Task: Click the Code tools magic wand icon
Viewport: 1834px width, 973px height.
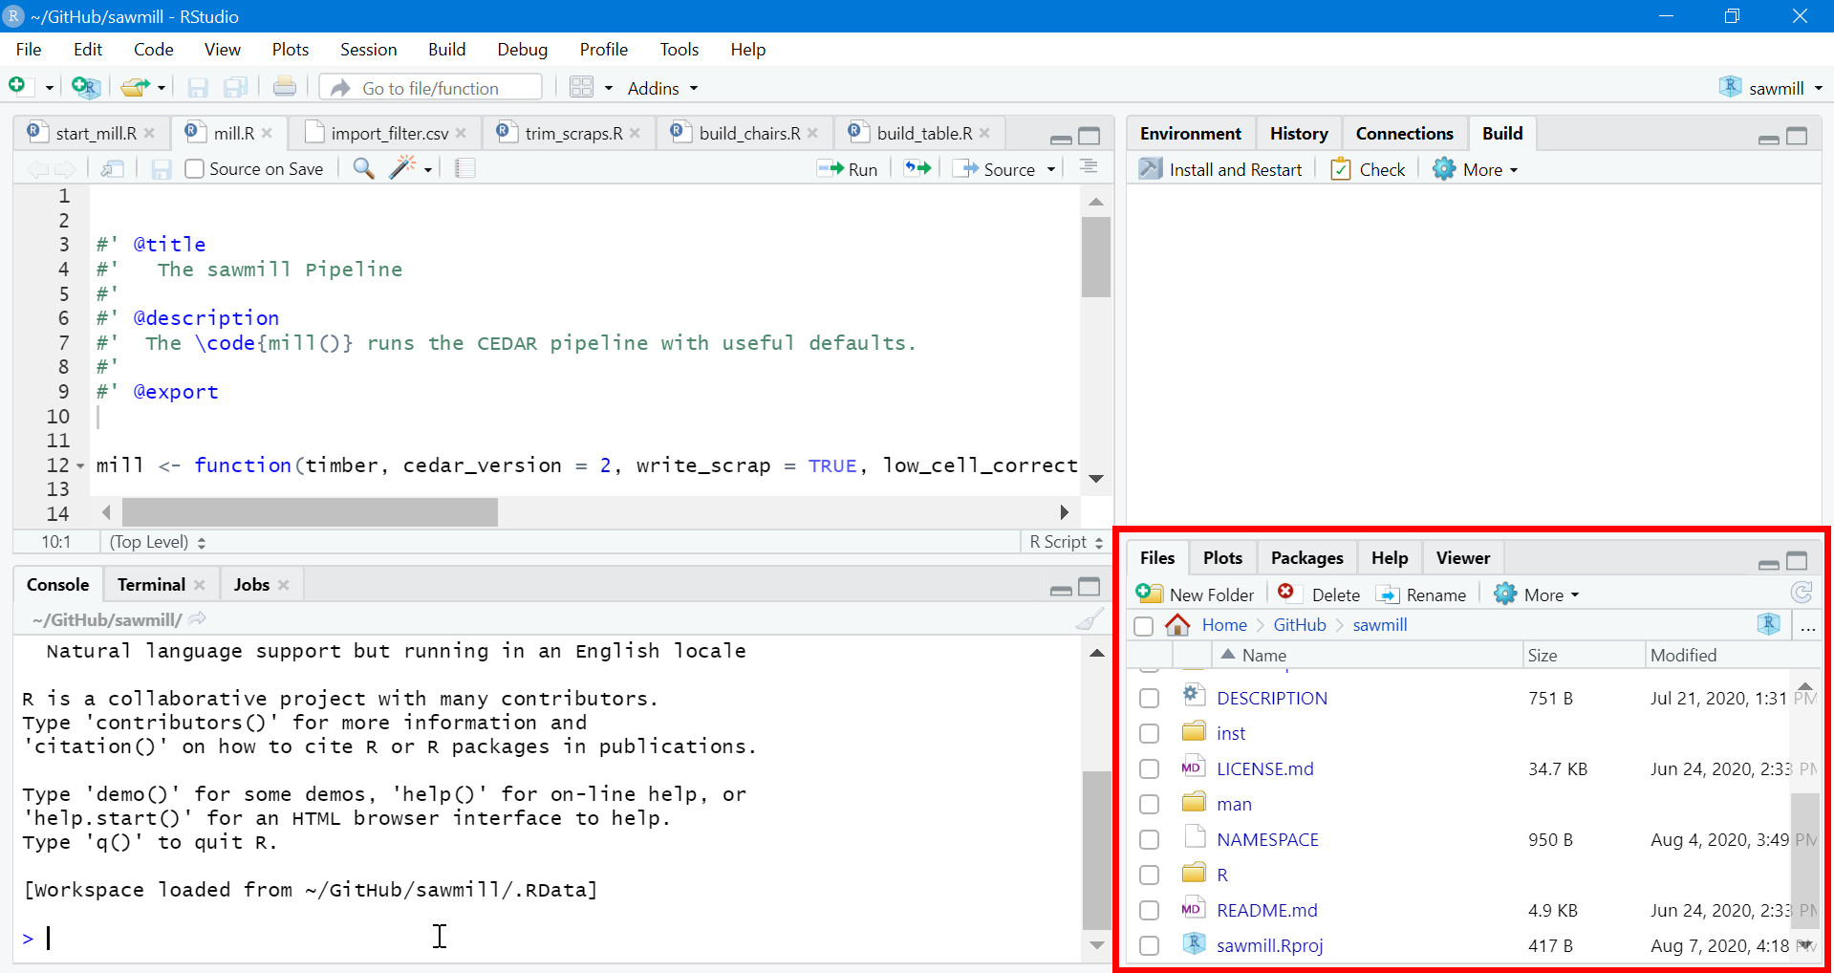Action: [x=402, y=168]
